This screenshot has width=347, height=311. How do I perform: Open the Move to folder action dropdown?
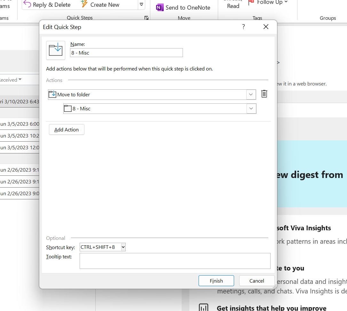pos(251,94)
